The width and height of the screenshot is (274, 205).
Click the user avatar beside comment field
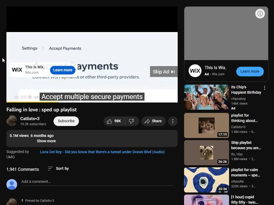pyautogui.click(x=12, y=184)
